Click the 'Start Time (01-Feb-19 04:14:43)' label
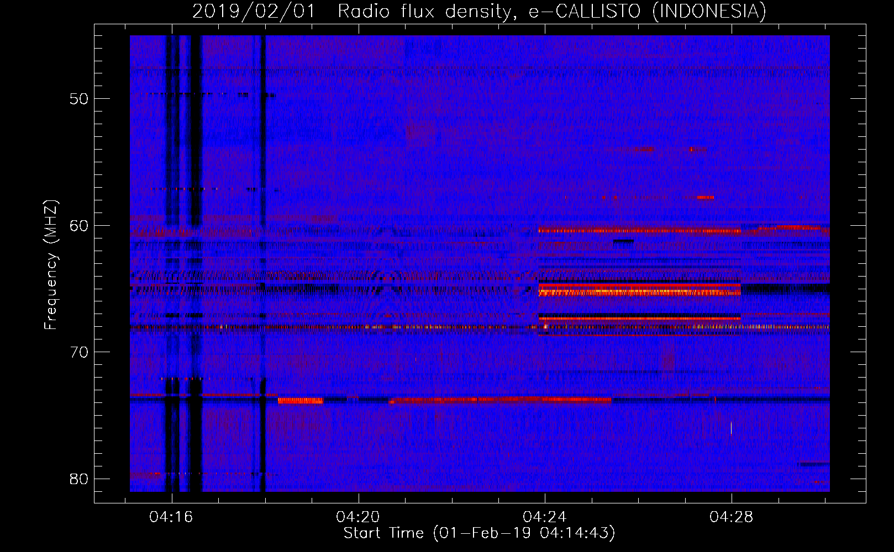 [x=479, y=533]
